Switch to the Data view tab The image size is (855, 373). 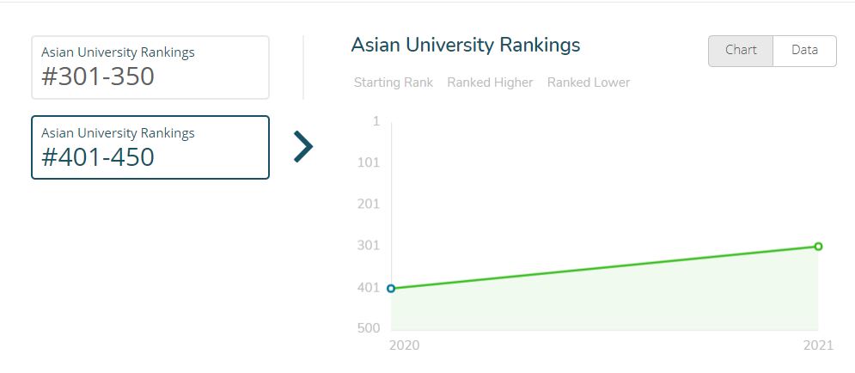click(804, 51)
